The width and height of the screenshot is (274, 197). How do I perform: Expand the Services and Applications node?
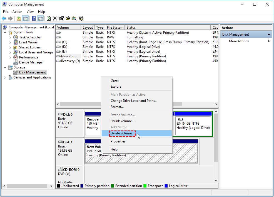(5, 78)
